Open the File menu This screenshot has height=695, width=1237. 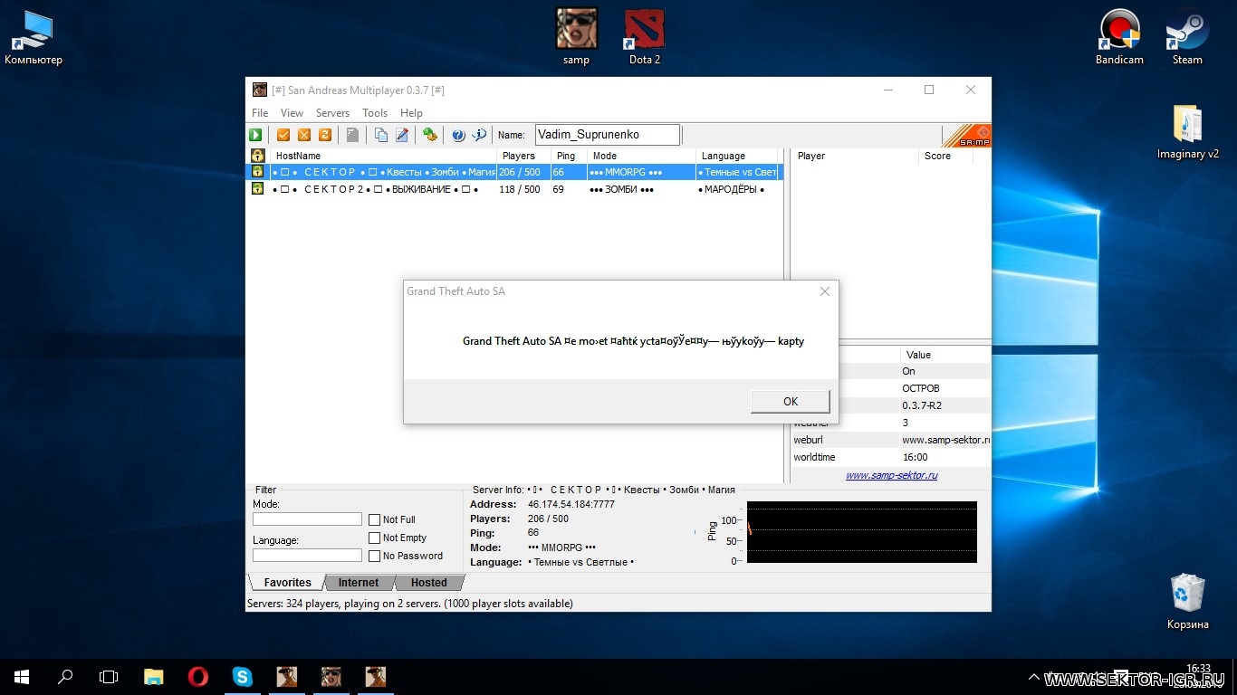click(x=260, y=113)
